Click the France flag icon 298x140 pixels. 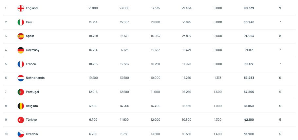pos(21,64)
